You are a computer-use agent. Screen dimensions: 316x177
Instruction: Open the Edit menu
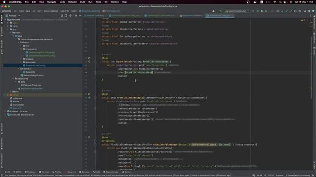pyautogui.click(x=34, y=2)
